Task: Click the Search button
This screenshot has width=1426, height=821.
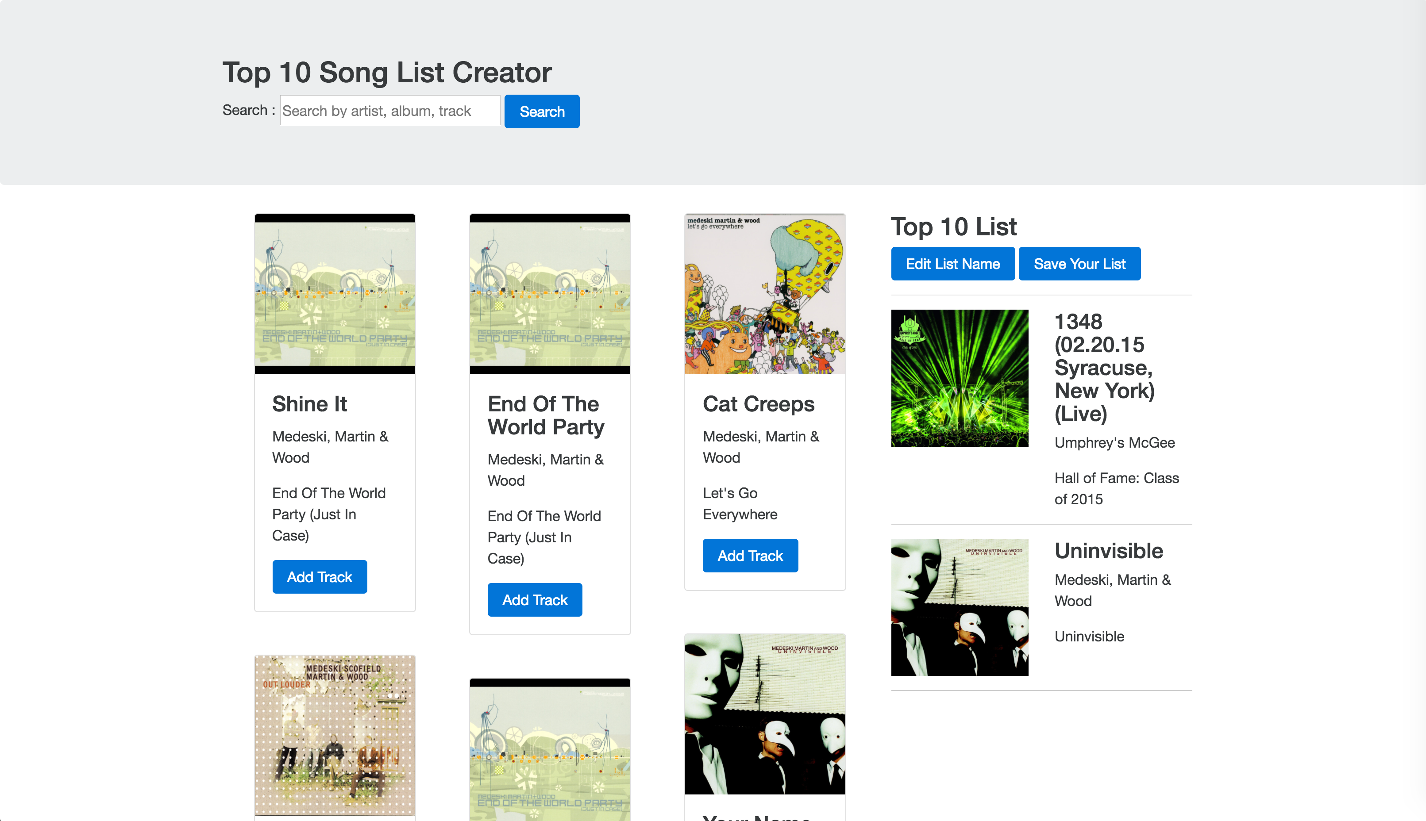Action: [541, 111]
